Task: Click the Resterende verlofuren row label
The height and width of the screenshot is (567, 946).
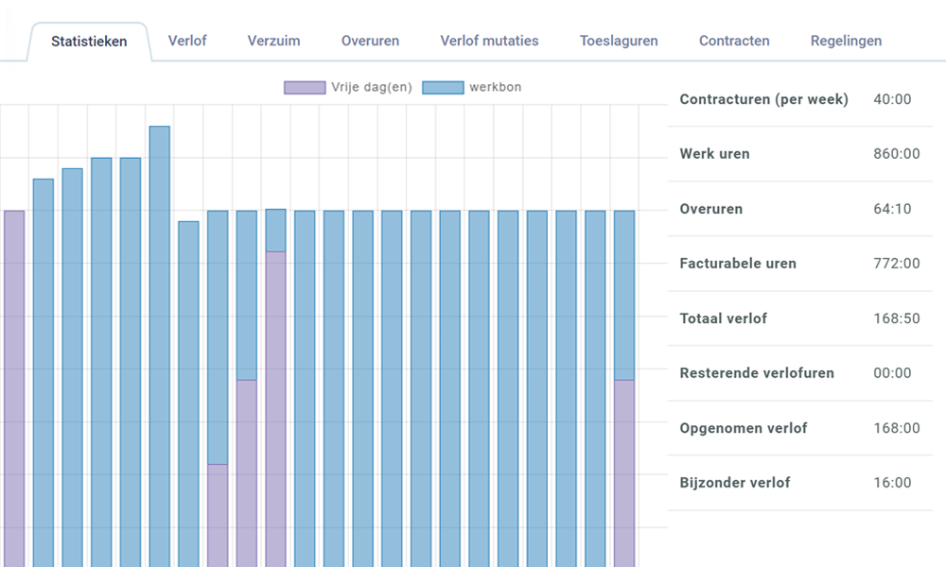Action: click(x=757, y=373)
